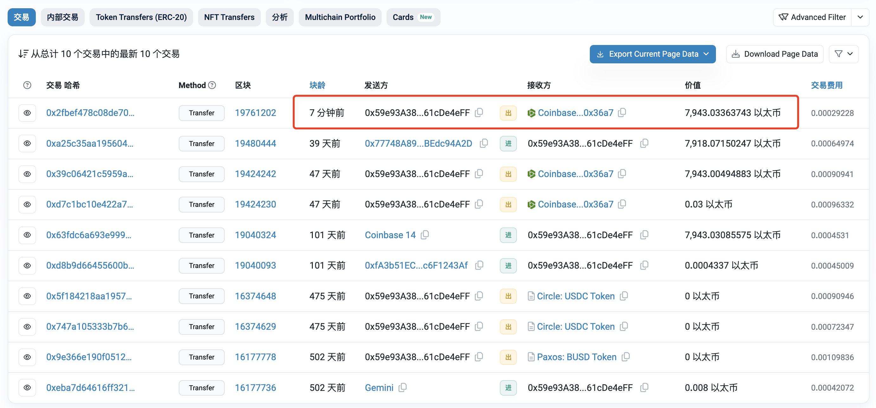The height and width of the screenshot is (408, 876).
Task: Click the 出 badge in block 16177778 row
Action: (x=508, y=357)
